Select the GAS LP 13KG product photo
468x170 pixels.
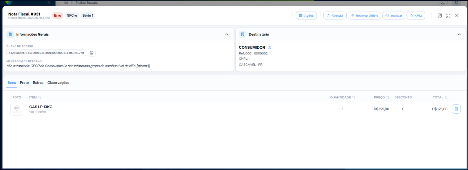tap(17, 109)
